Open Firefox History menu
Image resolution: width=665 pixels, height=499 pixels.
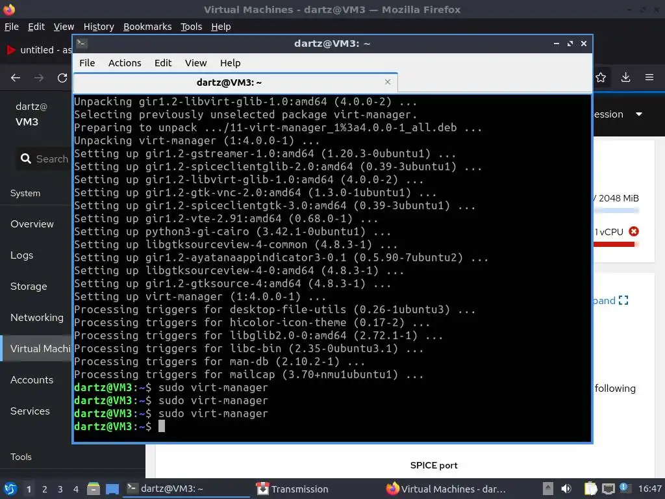pos(99,27)
